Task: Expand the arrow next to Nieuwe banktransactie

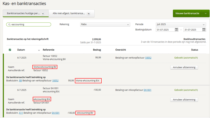Action: pos(206,13)
